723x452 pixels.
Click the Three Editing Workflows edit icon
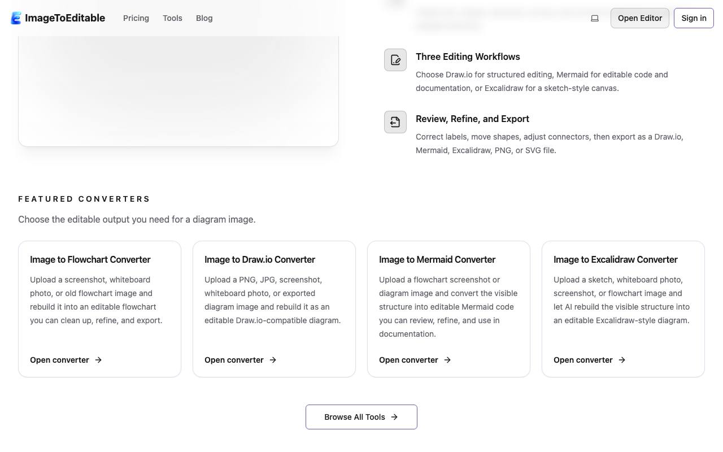pos(395,60)
